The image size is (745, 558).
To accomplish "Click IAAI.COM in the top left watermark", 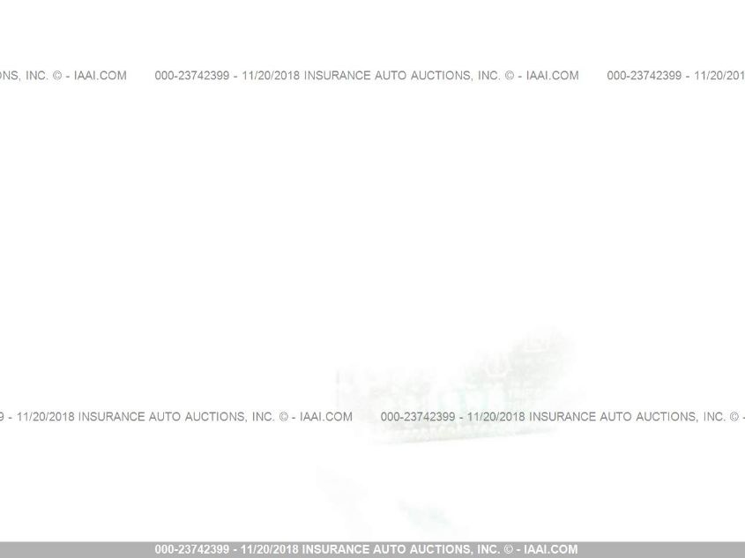I will coord(100,76).
